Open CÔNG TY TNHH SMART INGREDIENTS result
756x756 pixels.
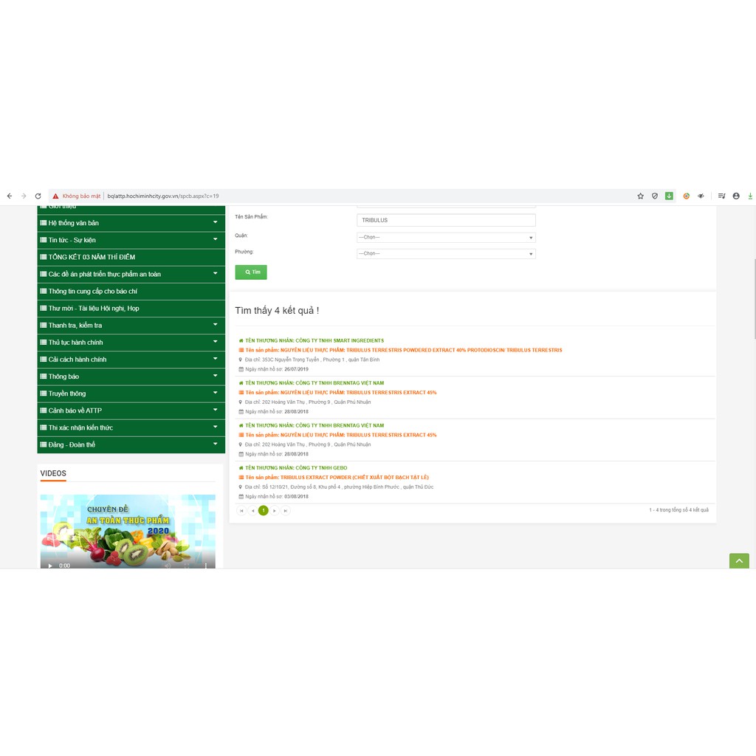(x=314, y=340)
